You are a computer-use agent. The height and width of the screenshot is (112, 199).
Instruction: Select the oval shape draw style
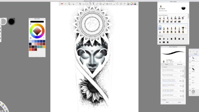[118, 4]
